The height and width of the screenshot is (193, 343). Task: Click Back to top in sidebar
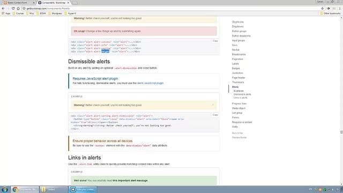pos(237,133)
